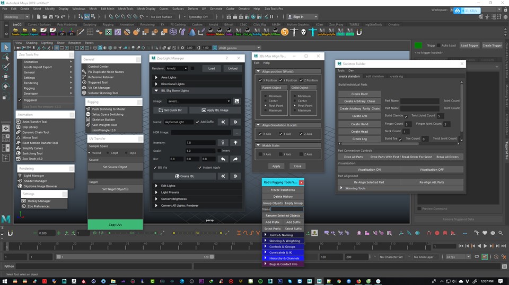Click Create IBL button

(185, 176)
